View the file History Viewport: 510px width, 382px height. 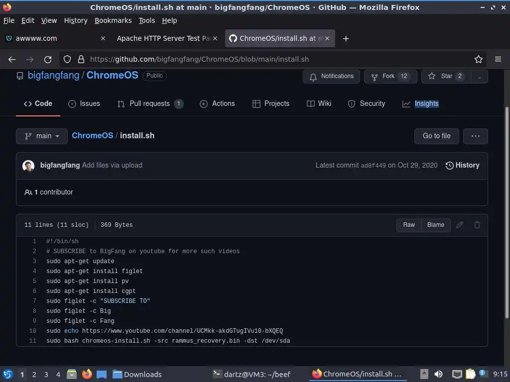[x=463, y=165]
